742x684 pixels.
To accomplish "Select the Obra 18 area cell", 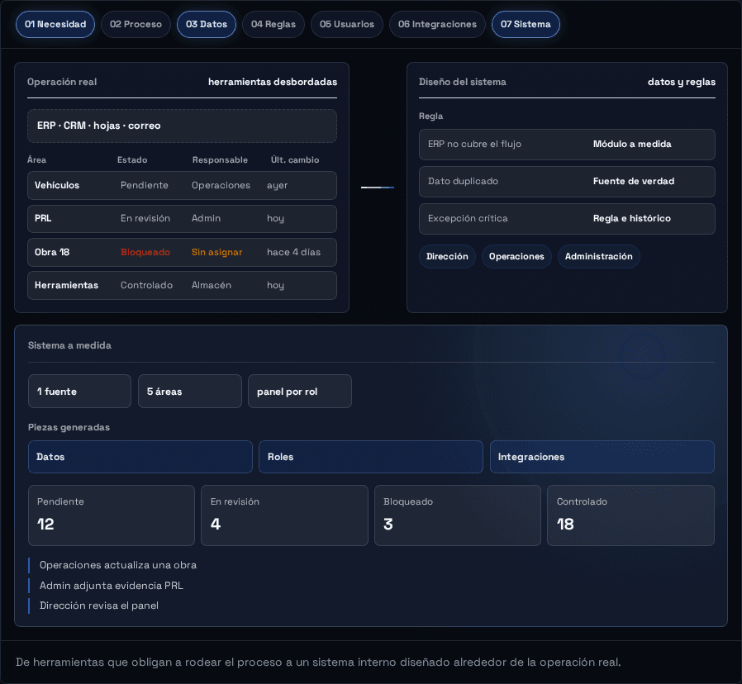I will pos(52,252).
